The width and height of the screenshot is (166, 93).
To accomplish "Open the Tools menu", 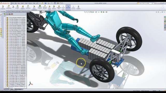I will tap(26, 3).
